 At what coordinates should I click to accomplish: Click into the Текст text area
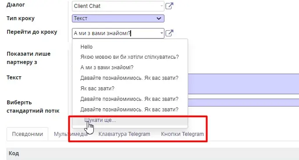coord(243,84)
